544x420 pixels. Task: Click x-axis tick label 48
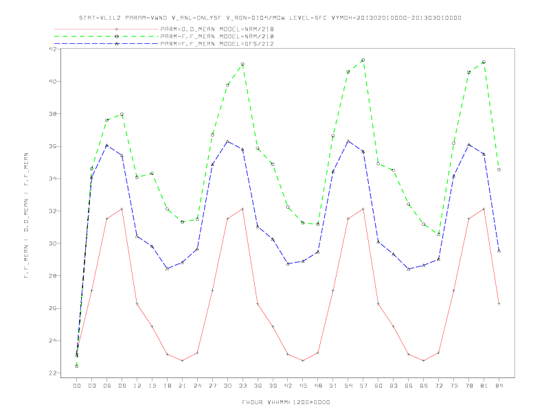(x=318, y=386)
